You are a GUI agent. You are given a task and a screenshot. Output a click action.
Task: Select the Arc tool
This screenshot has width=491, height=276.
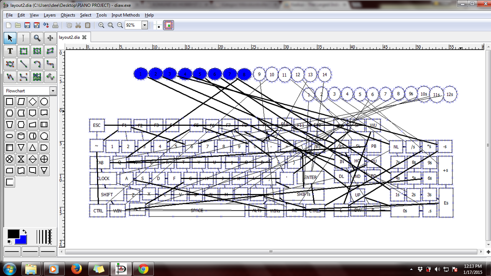point(37,64)
